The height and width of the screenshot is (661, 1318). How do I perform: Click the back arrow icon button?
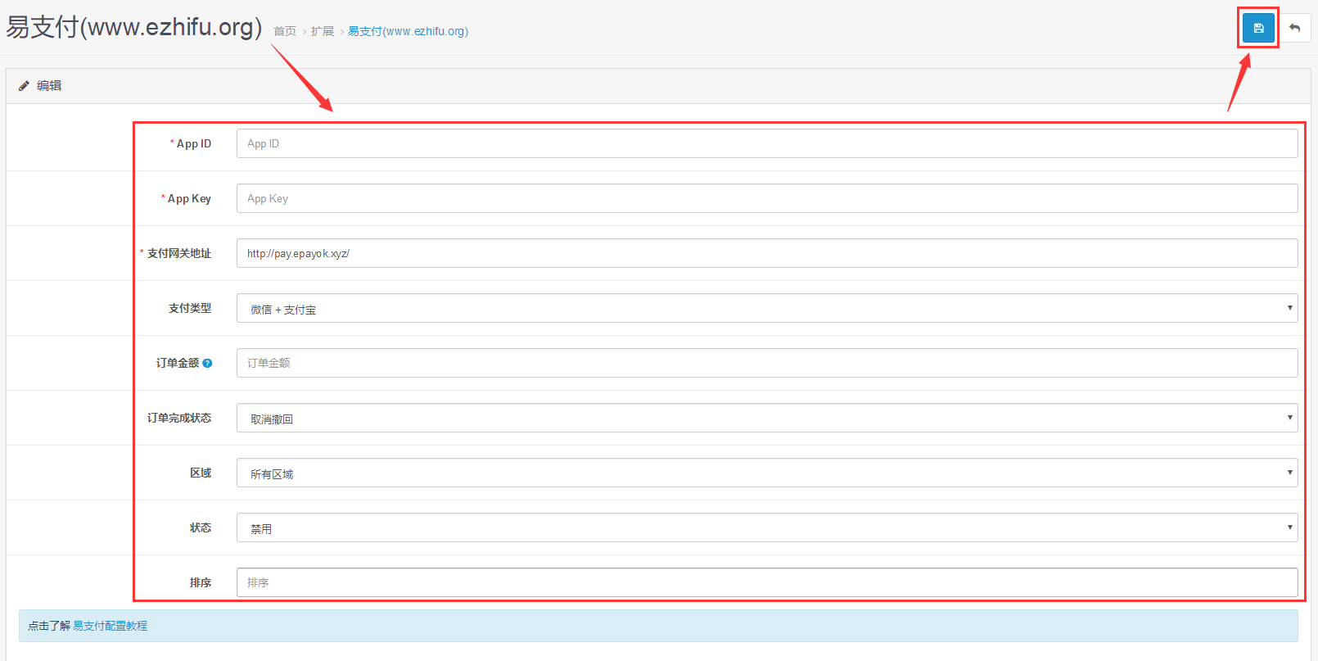click(1294, 28)
